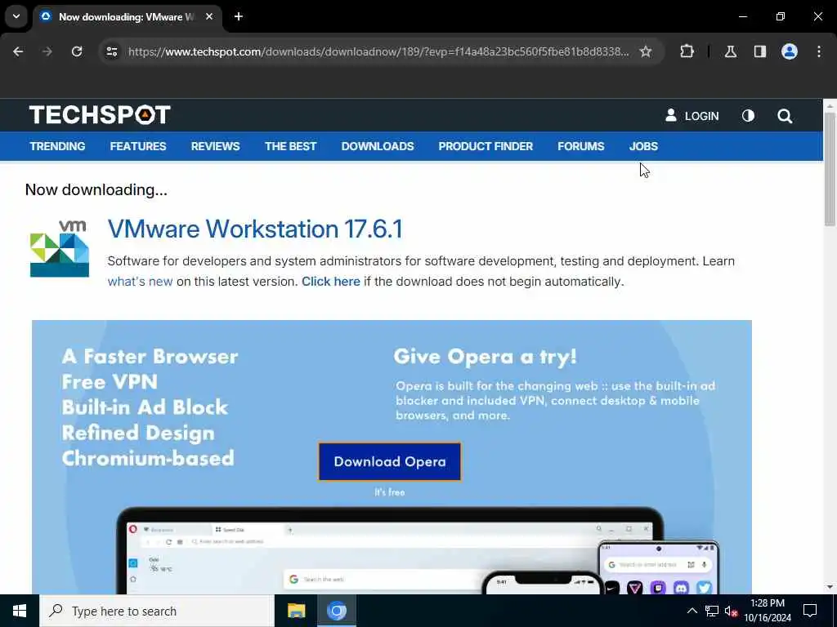Open a new tab with plus button
This screenshot has width=837, height=627.
(x=239, y=16)
